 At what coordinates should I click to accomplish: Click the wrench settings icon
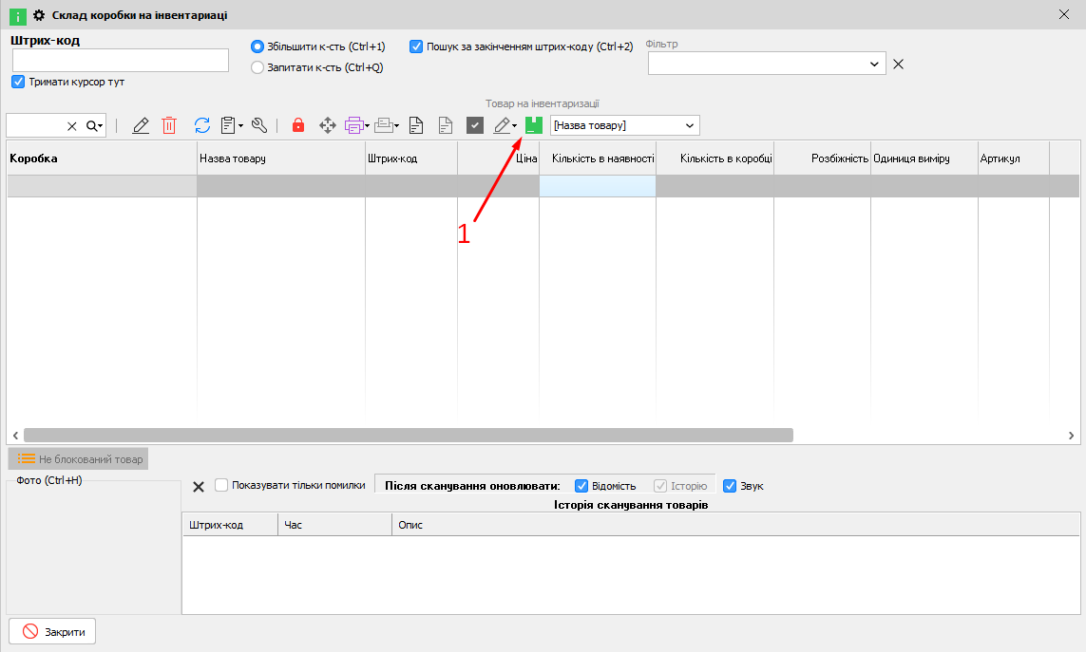click(259, 125)
